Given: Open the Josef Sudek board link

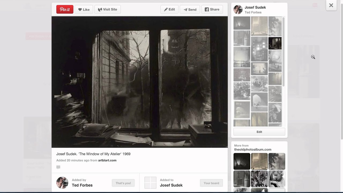Looking at the screenshot, I should tap(171, 185).
